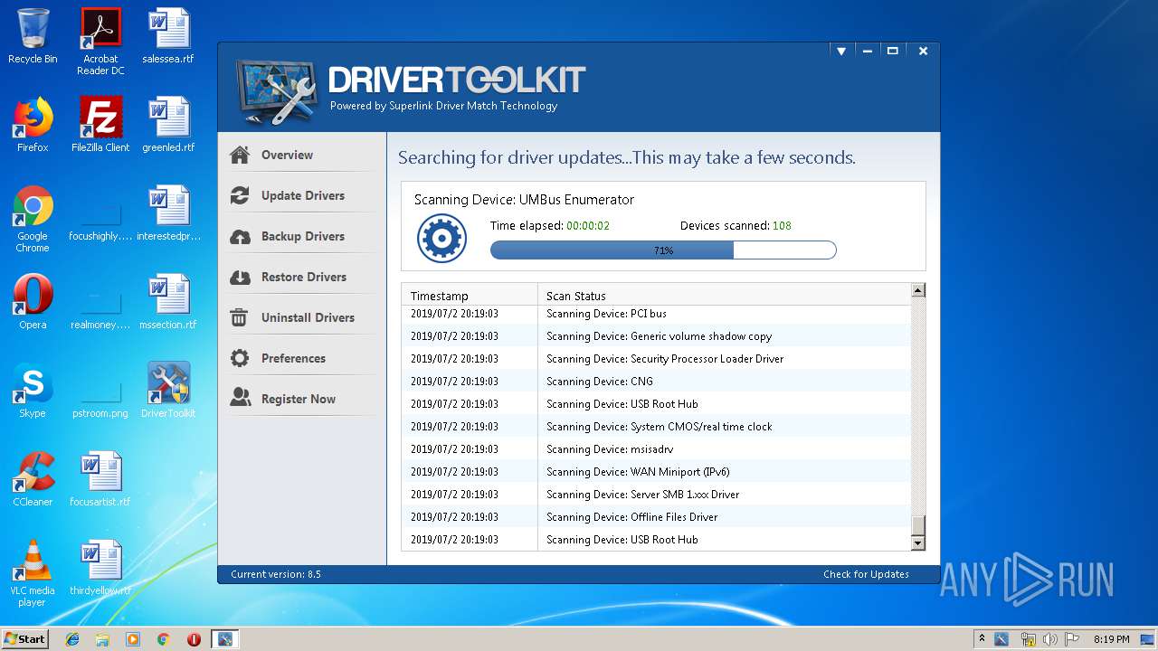Click the scanning gear icon
1158x651 pixels.
pyautogui.click(x=441, y=239)
